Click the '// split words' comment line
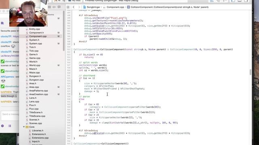This screenshot has width=259, height=145. click(88, 62)
